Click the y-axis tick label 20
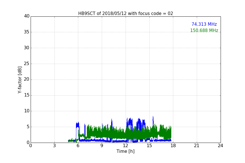 point(27,79)
